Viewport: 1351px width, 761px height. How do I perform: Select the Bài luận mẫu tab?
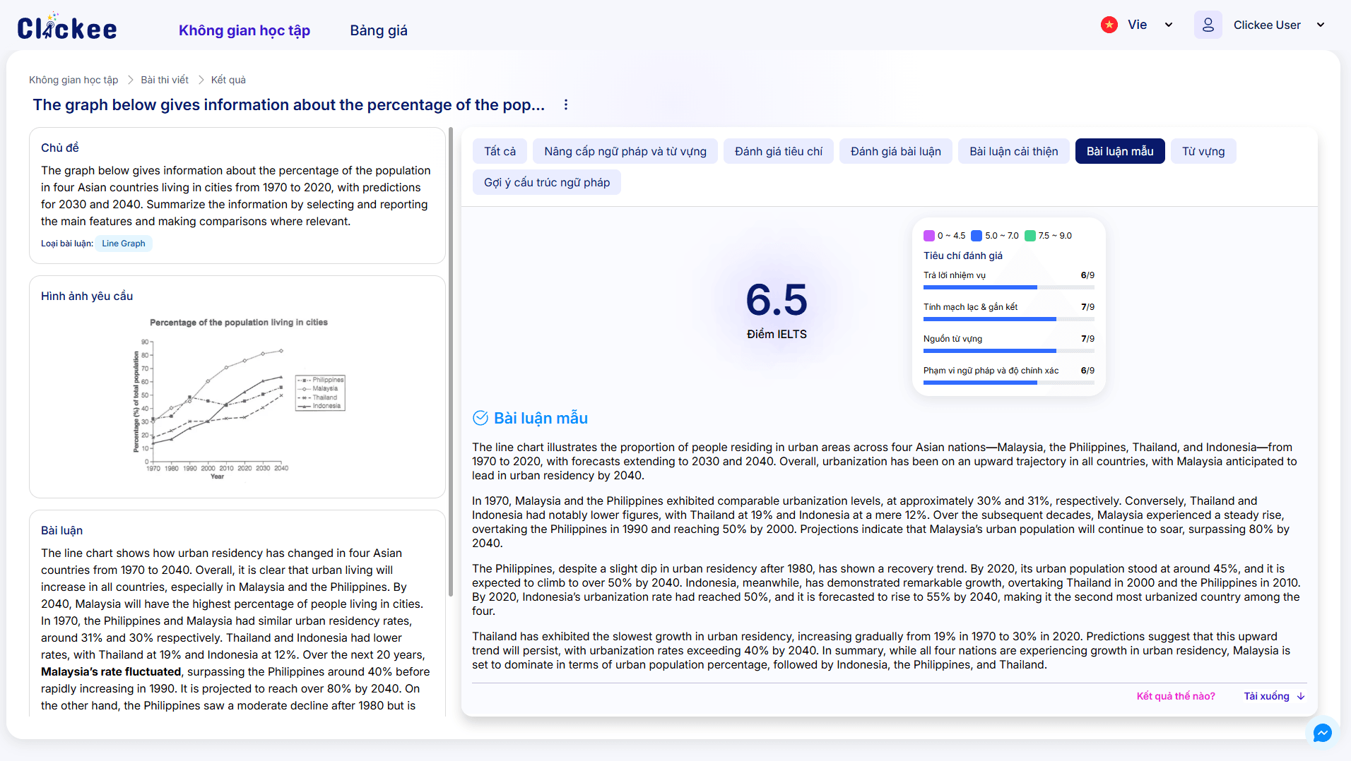(1120, 151)
